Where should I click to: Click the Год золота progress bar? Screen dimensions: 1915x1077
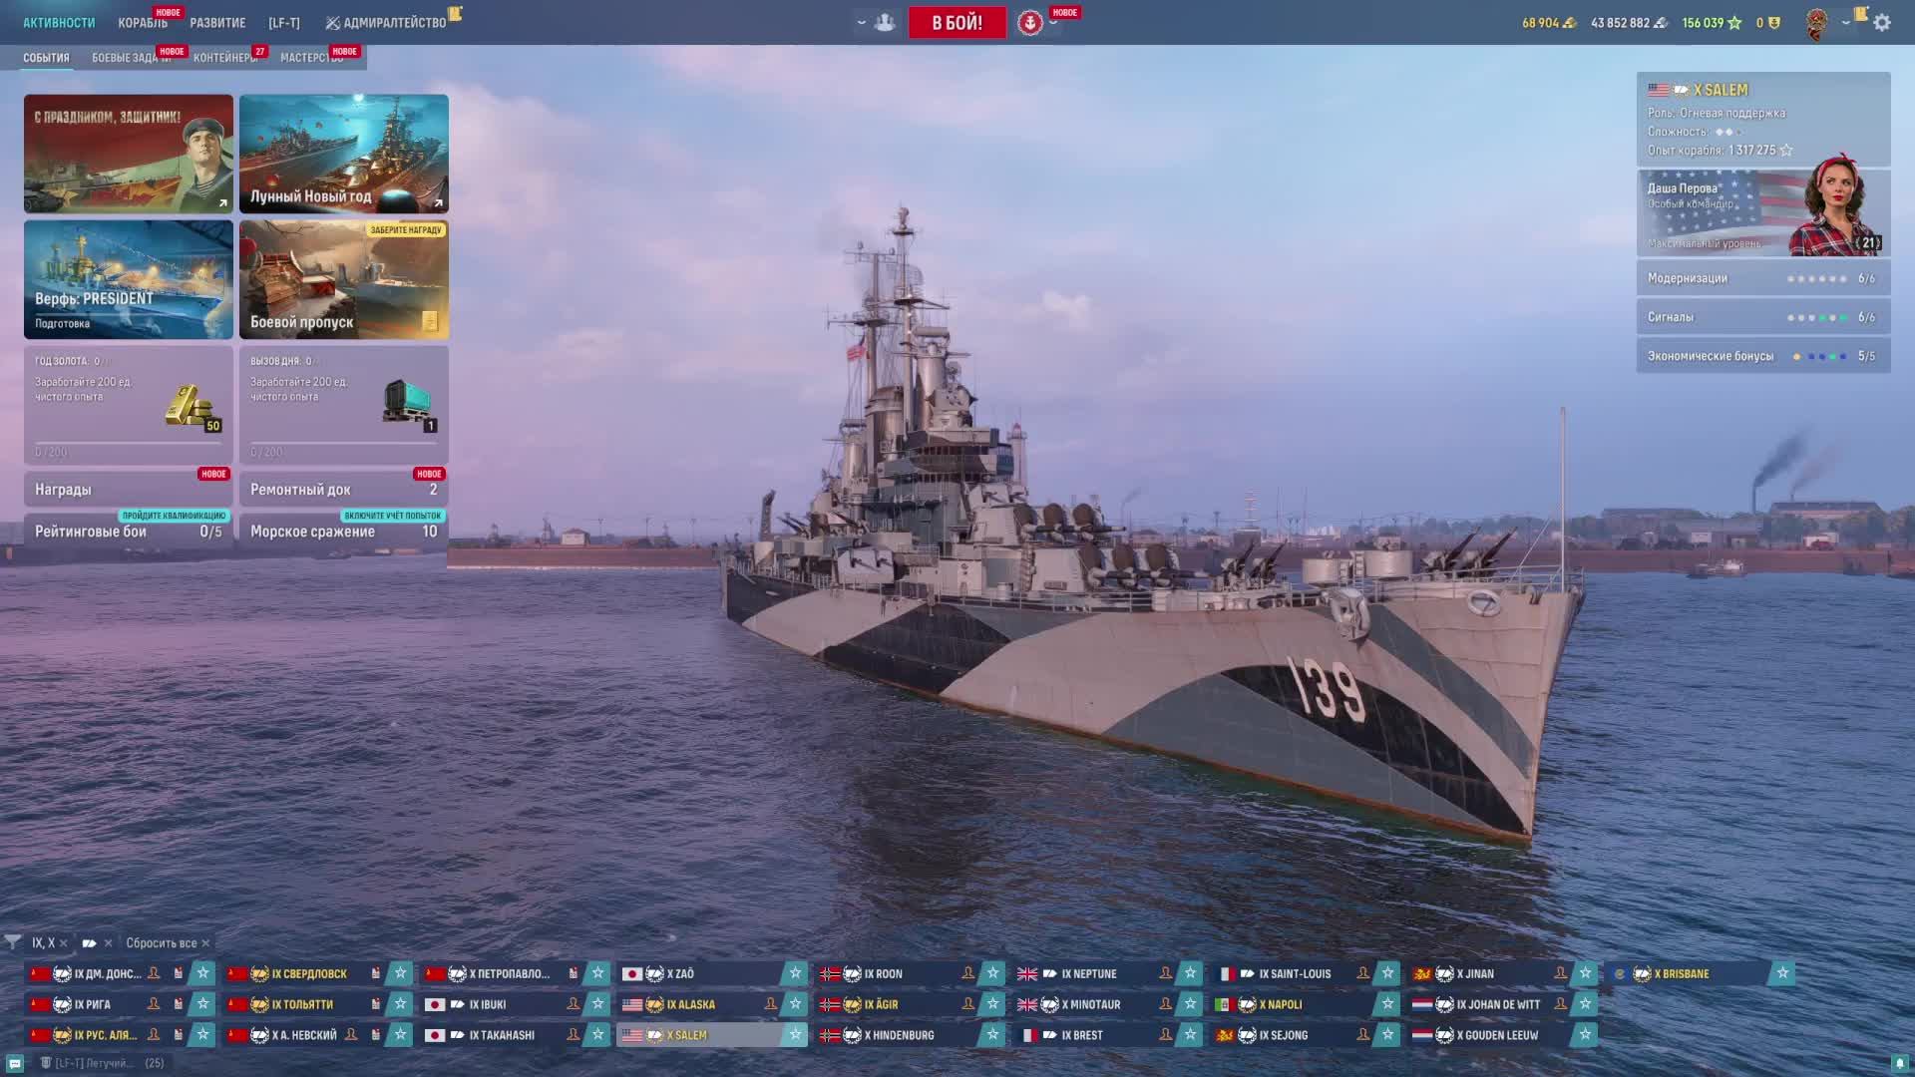point(128,443)
